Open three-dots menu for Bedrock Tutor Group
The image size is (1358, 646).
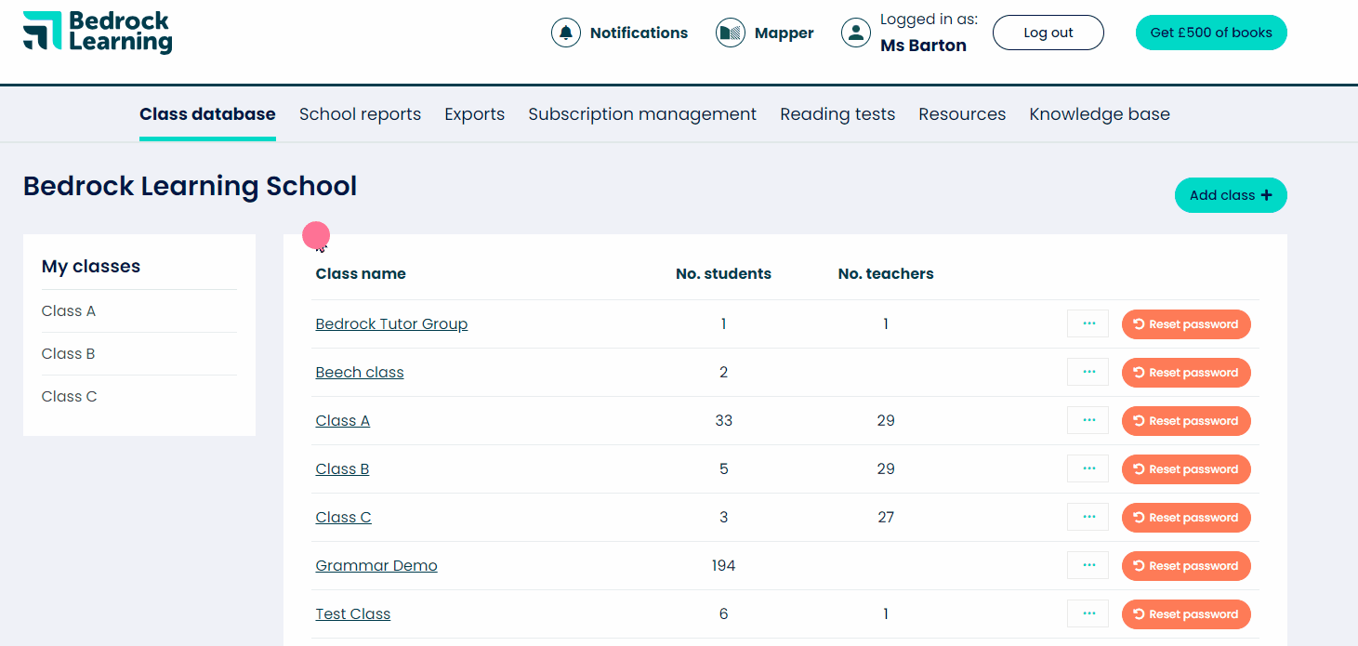click(x=1088, y=324)
